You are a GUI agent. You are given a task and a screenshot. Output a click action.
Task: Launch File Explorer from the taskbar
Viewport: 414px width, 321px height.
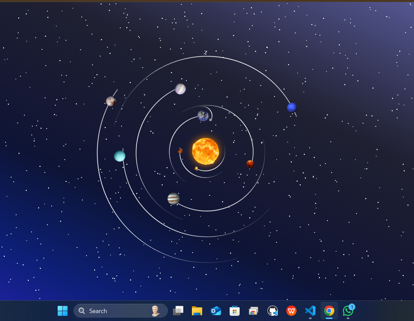click(197, 311)
